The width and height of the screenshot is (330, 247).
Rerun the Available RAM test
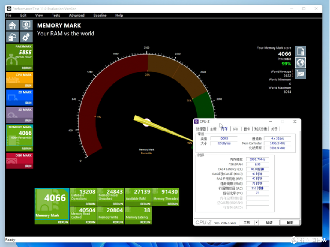145,204
